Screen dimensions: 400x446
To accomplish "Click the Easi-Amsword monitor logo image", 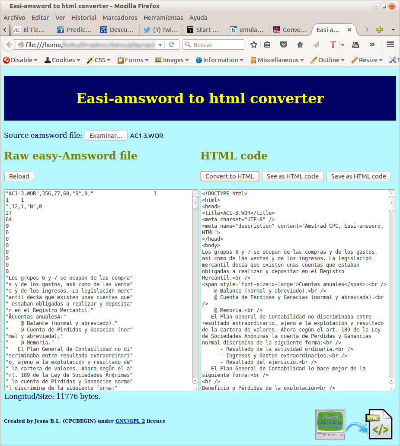I will (x=330, y=424).
